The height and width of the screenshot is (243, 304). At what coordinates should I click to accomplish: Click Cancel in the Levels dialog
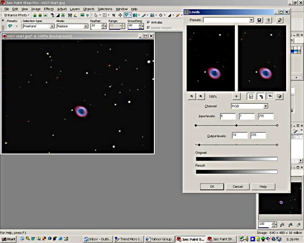click(237, 186)
